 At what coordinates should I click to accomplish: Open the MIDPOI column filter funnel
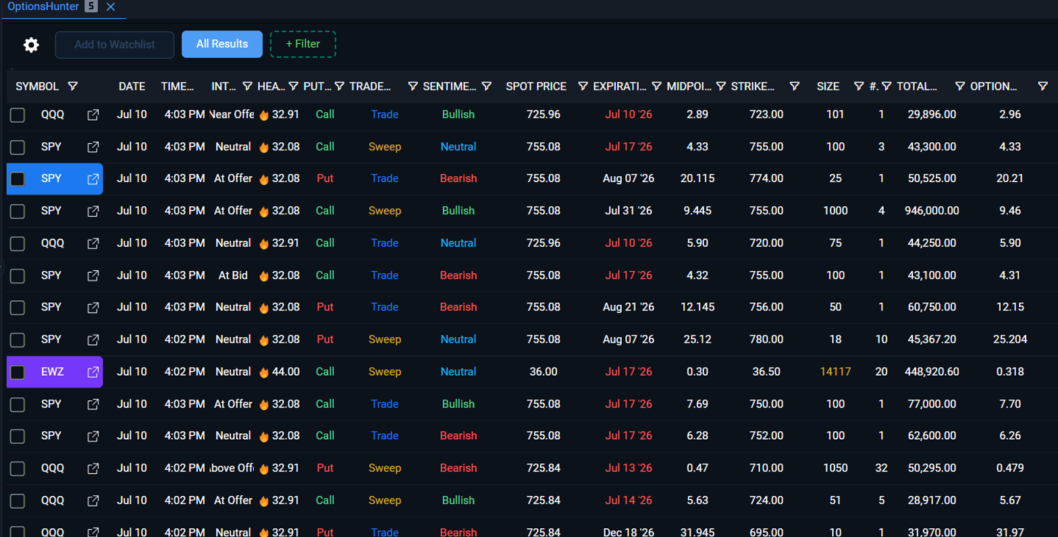coord(721,86)
